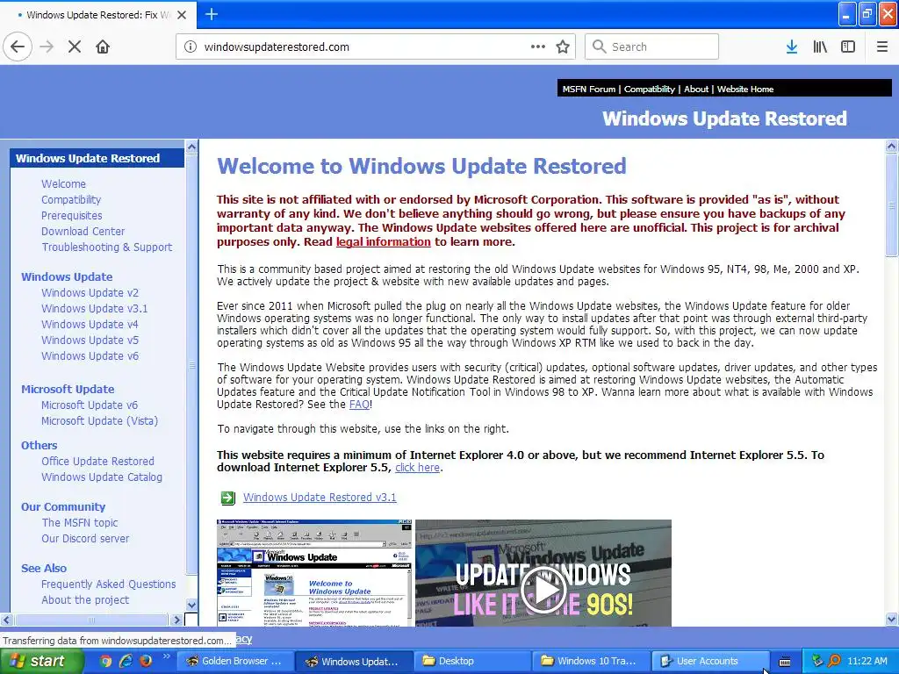Switch to User Accounts taskbar window
Screen dimensions: 899x674
(x=709, y=662)
